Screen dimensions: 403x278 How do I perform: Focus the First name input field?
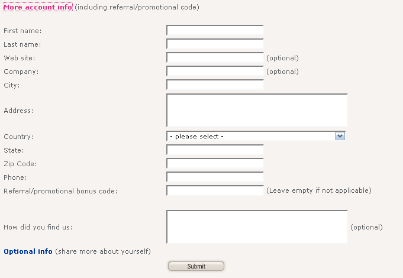click(215, 30)
